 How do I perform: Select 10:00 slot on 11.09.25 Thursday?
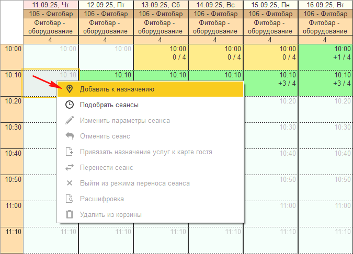(x=51, y=57)
